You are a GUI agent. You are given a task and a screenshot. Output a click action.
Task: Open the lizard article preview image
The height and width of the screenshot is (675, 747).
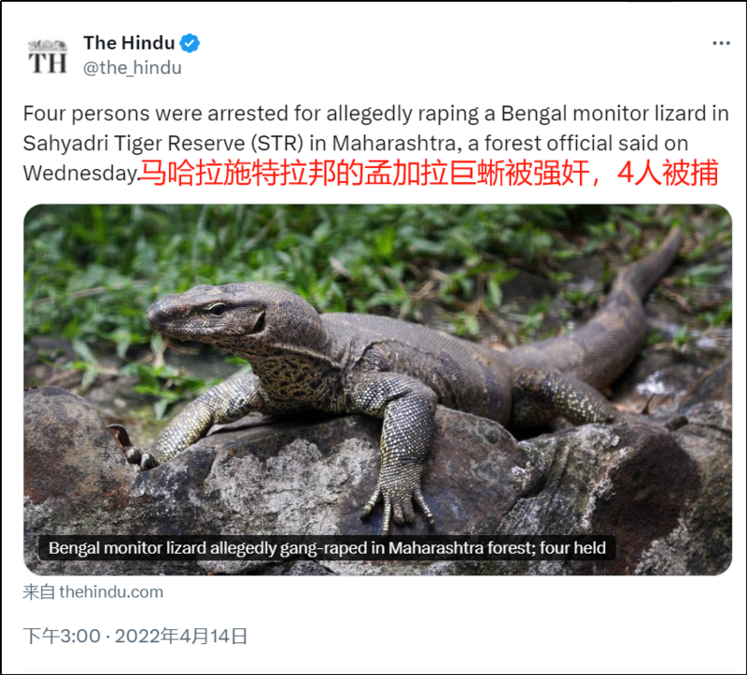378,389
